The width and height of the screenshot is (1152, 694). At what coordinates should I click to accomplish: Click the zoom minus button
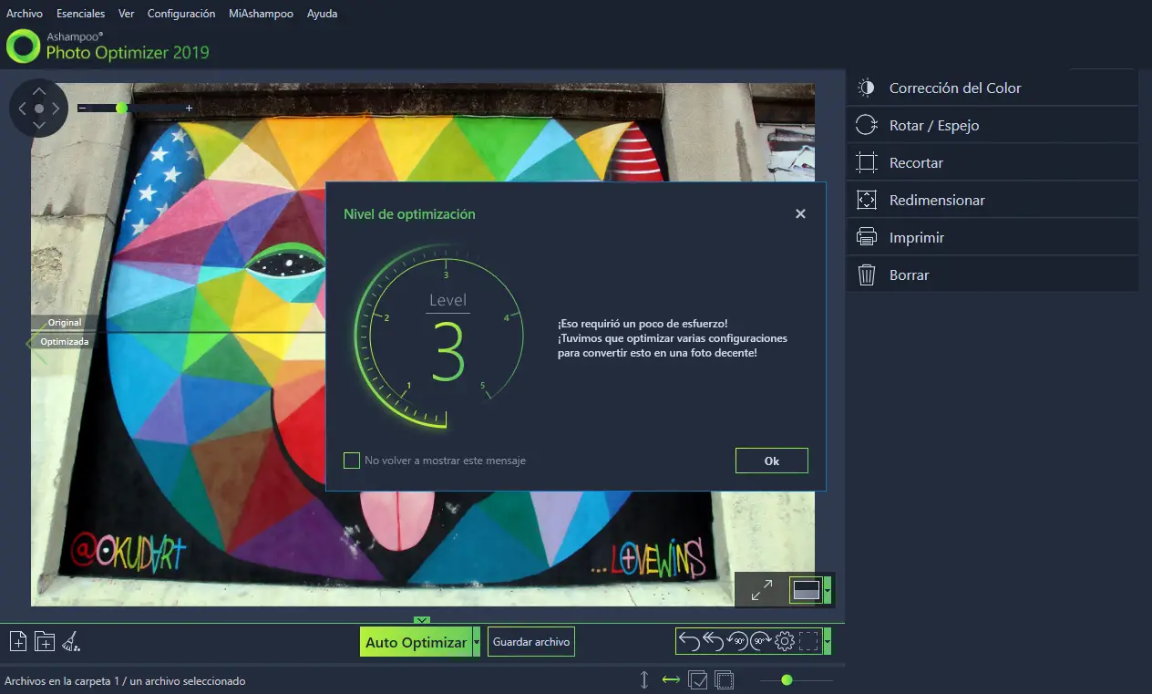click(82, 108)
